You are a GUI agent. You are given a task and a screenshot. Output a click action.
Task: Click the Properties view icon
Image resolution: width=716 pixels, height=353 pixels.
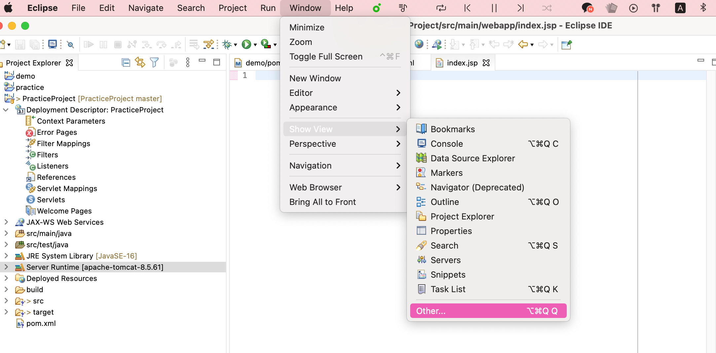tap(421, 231)
